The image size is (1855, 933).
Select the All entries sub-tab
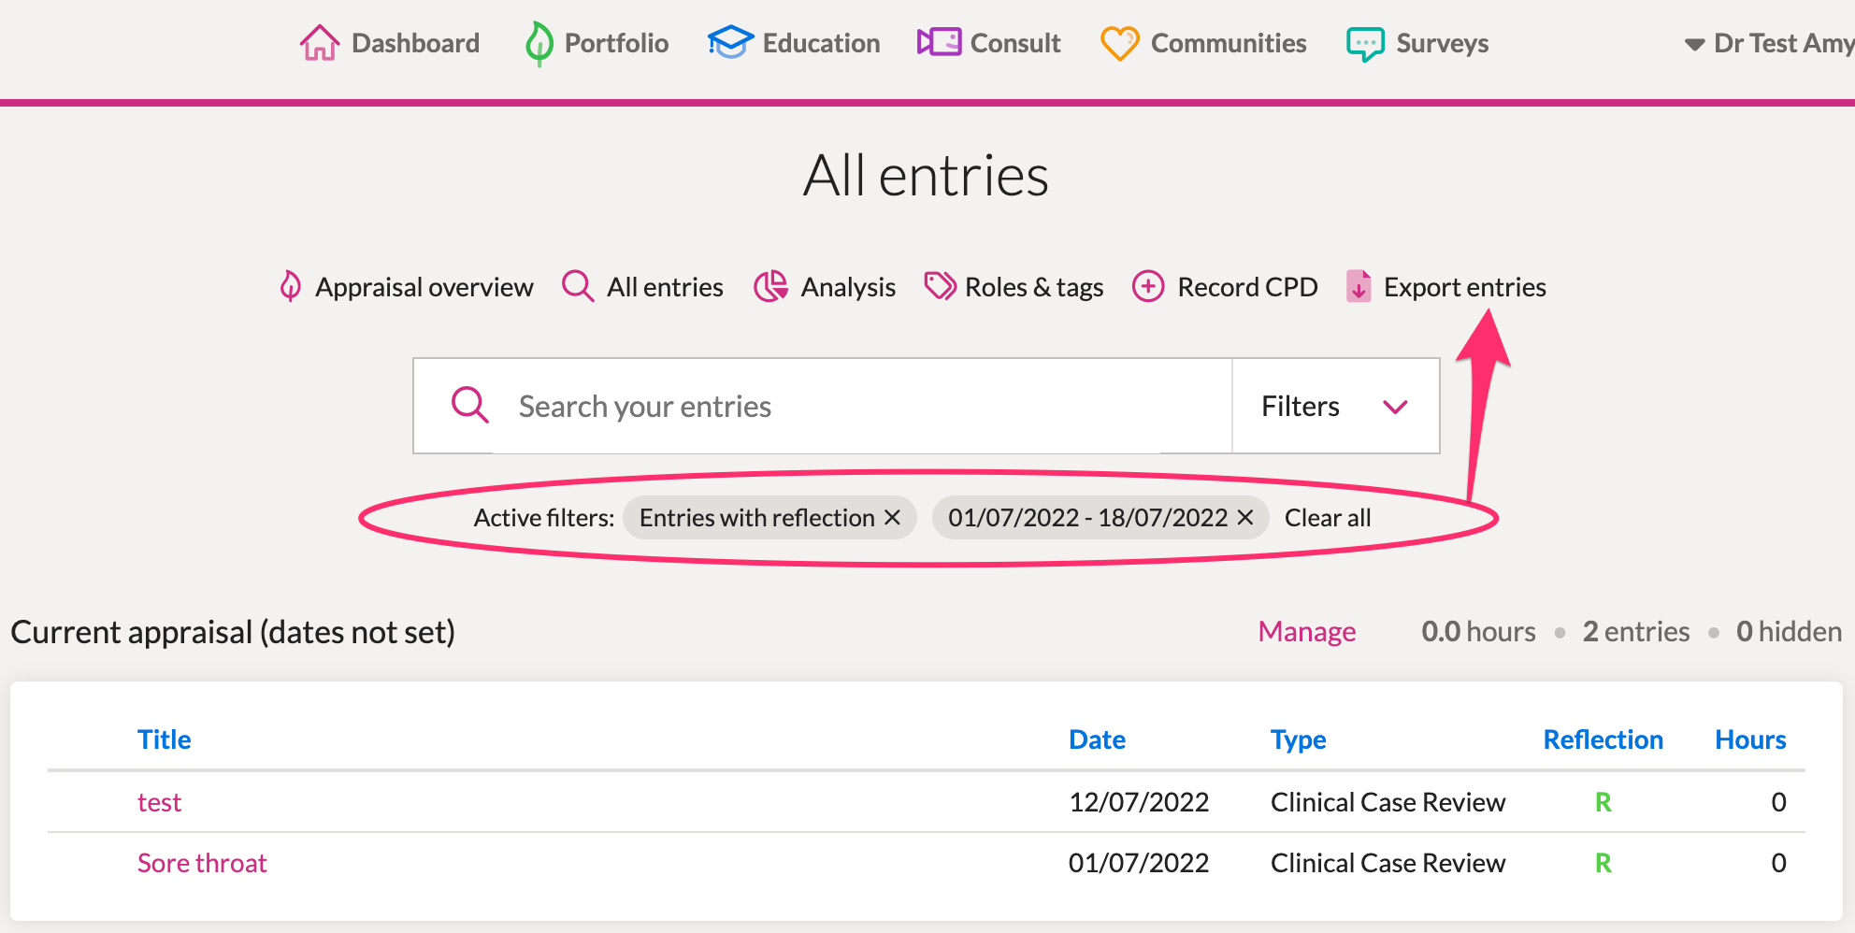[642, 286]
